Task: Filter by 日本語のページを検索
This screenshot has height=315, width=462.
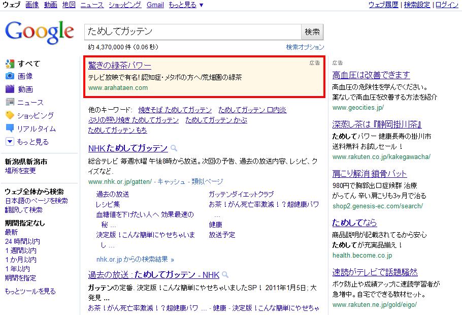Action: pyautogui.click(x=36, y=201)
